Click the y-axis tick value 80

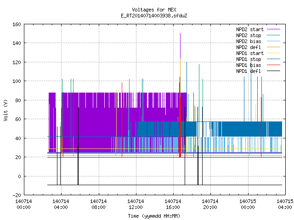coord(18,100)
